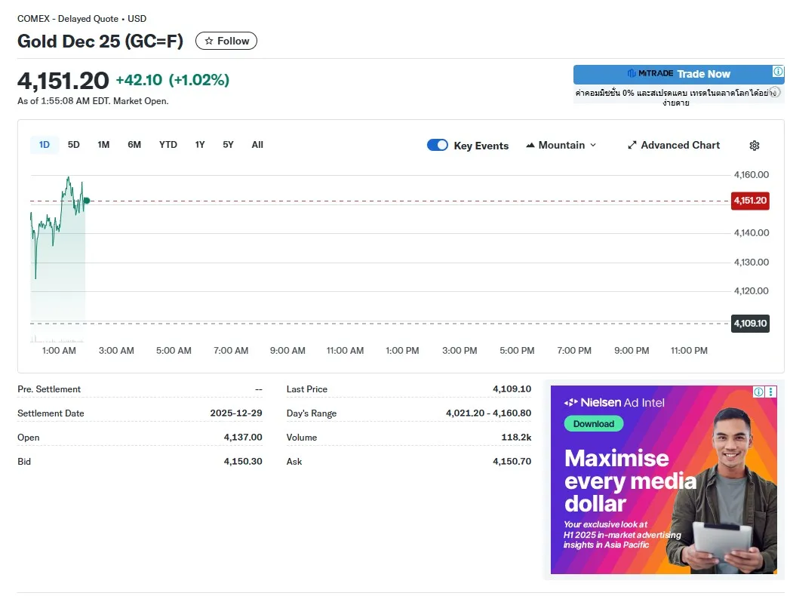This screenshot has height=596, width=790.
Task: Select the All time range
Action: pos(257,144)
